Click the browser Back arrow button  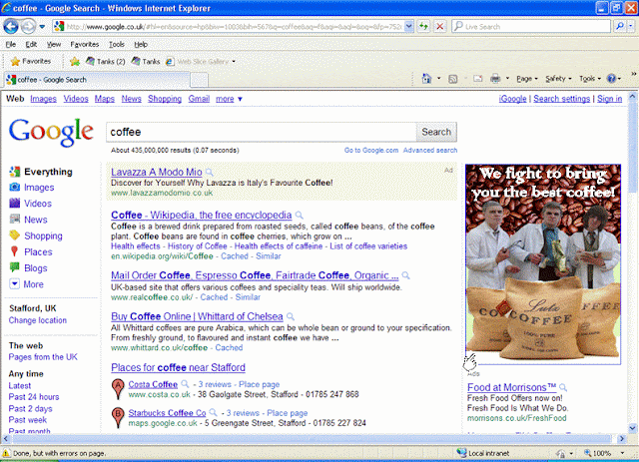point(11,27)
